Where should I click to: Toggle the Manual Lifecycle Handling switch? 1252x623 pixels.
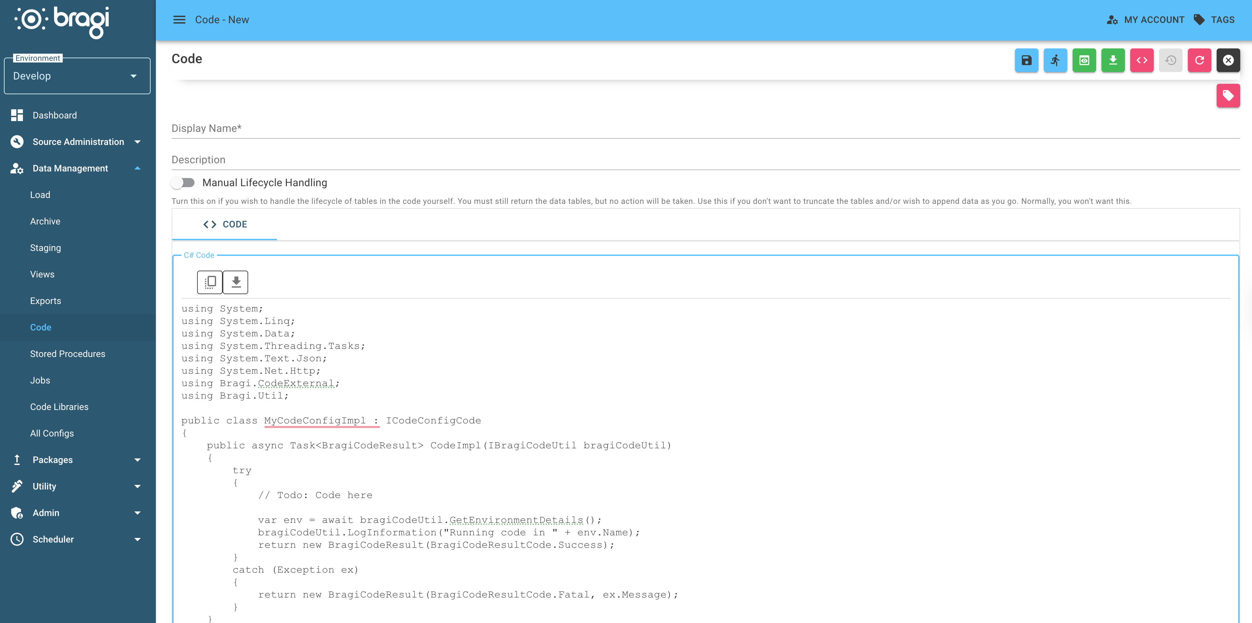[183, 183]
